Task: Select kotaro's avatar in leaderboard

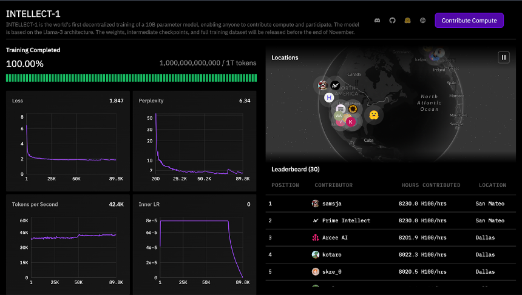Action: [315, 254]
